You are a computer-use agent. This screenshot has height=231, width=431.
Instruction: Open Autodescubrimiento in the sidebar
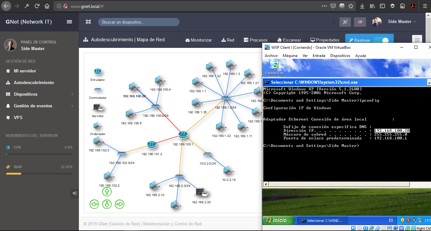34,82
